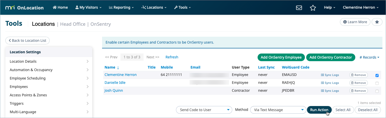The width and height of the screenshot is (386, 118).
Task: Click the star favorites icon in navbar
Action: 313,8
